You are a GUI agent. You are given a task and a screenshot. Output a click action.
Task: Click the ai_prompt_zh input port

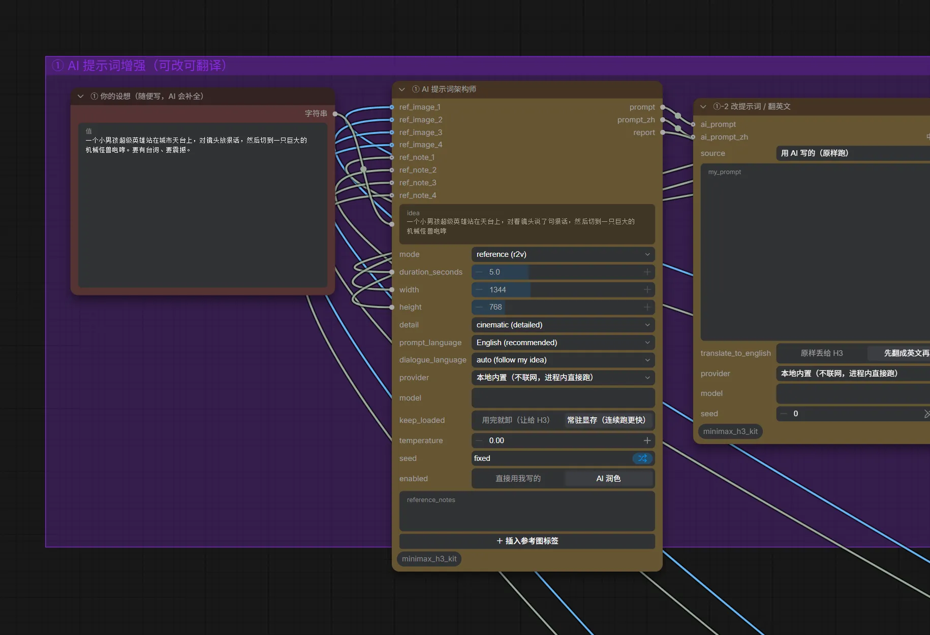tap(693, 137)
